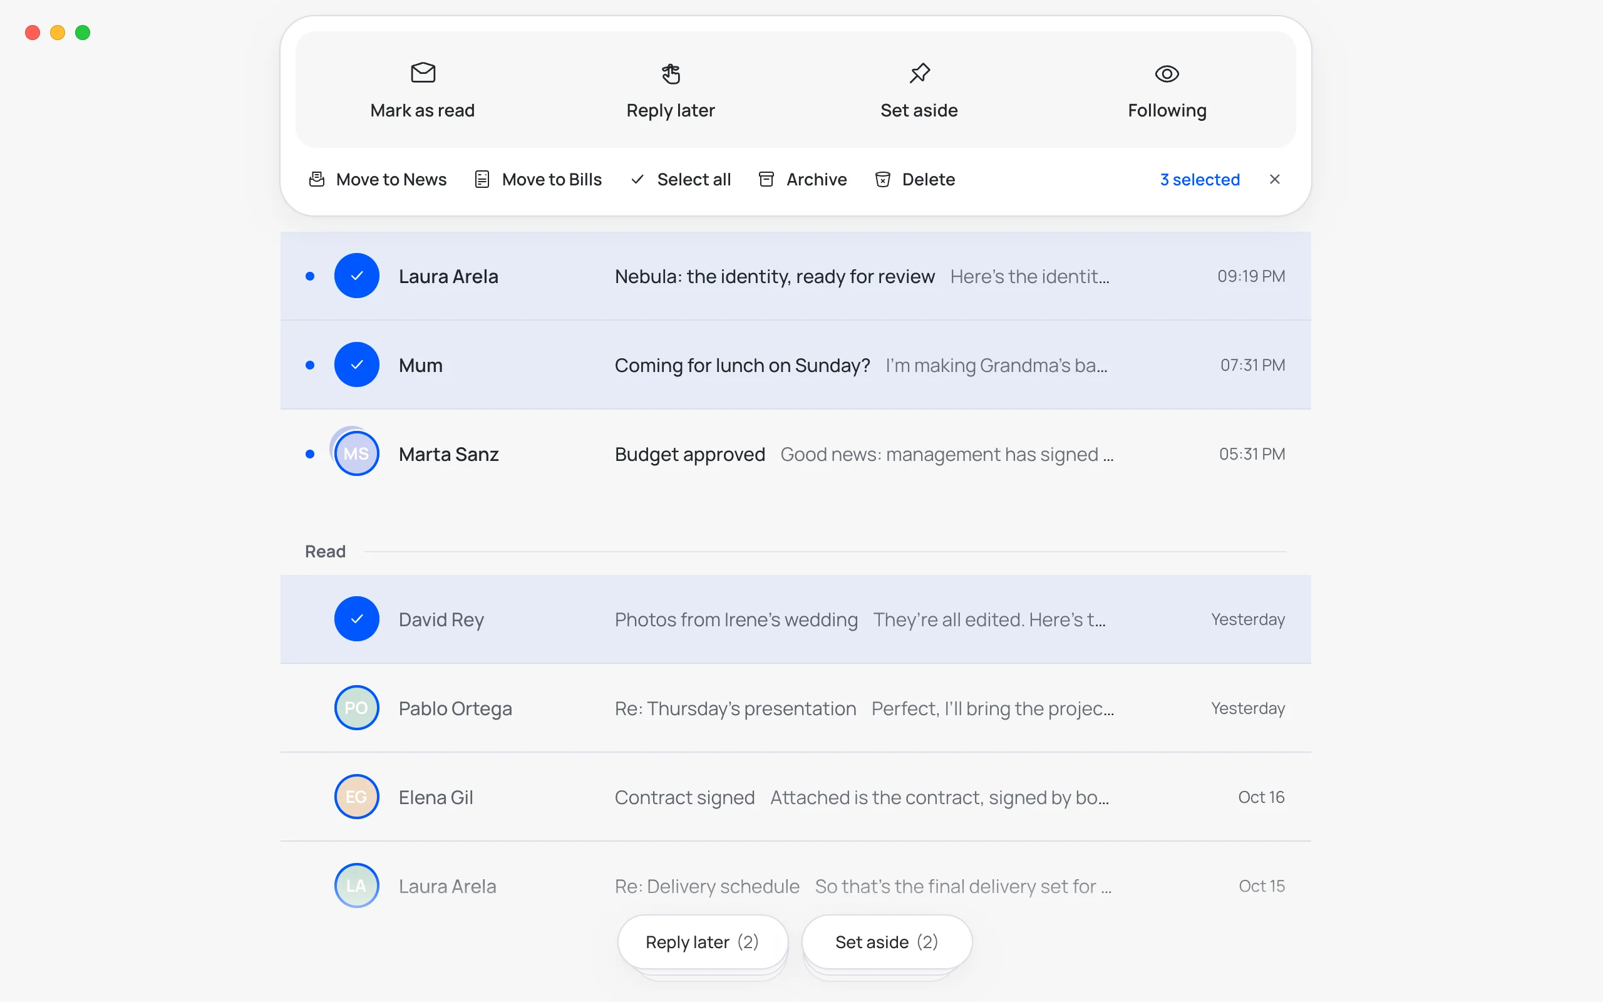Click the Elena Gil sender name

tap(436, 797)
